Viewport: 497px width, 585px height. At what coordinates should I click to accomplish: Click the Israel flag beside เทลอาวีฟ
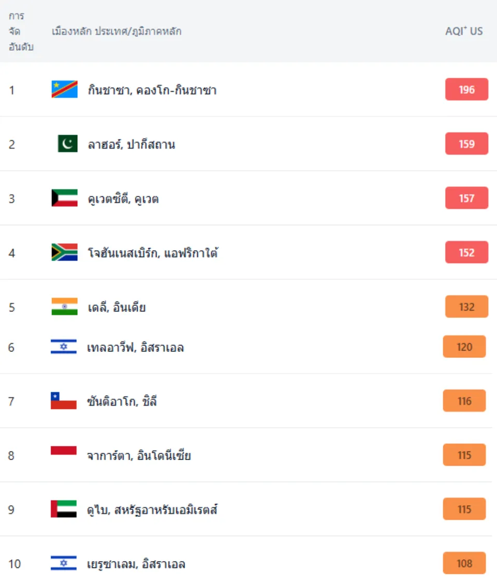pos(64,347)
